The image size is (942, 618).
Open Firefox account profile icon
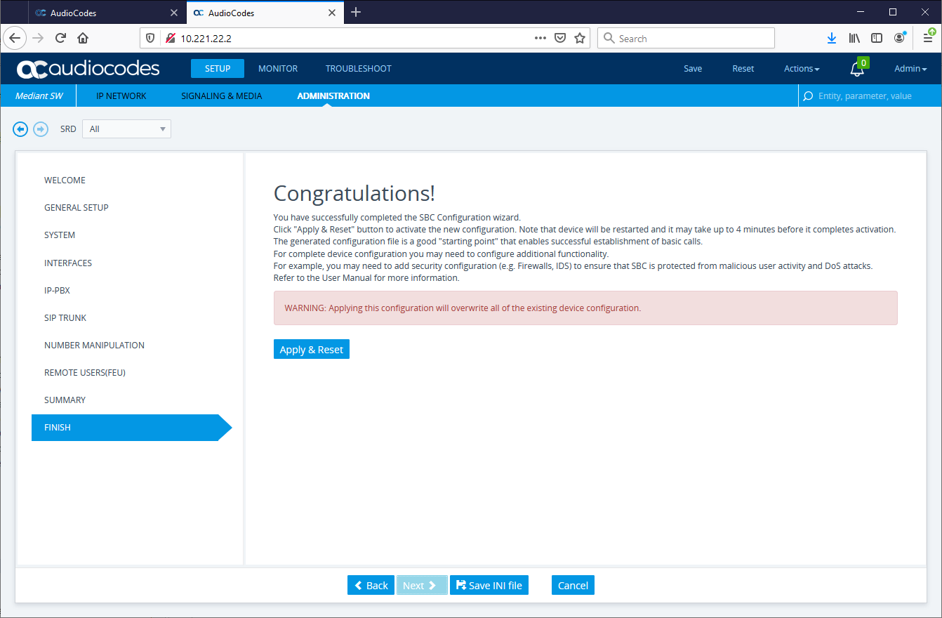pos(899,38)
